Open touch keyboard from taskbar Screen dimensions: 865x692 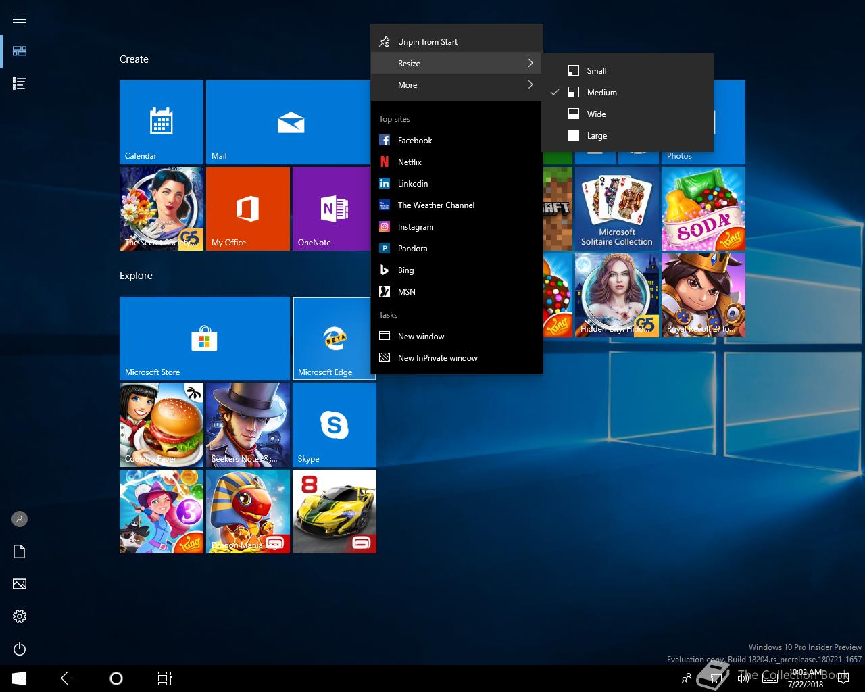coord(770,678)
